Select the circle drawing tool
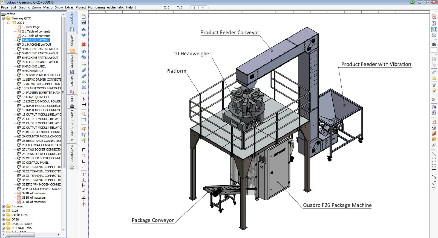This screenshot has height=238, width=438. 434,160
